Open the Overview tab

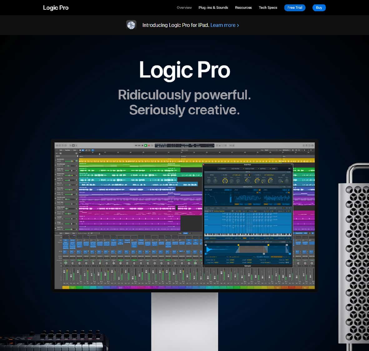tap(184, 8)
